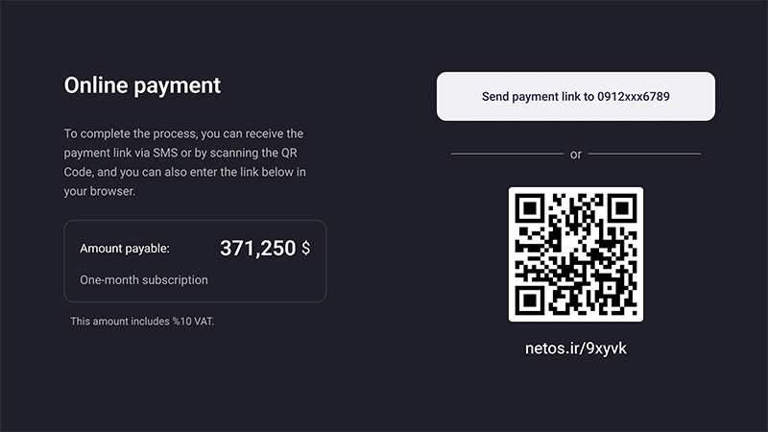
Task: Click the top-left QR finder square
Action: click(x=530, y=208)
